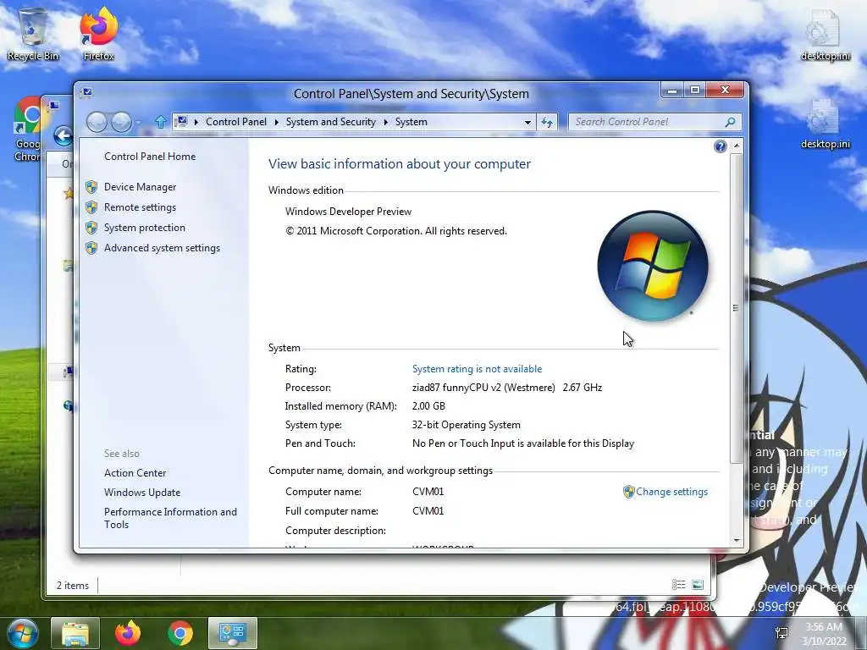Click the Device Manager shield icon

click(91, 187)
